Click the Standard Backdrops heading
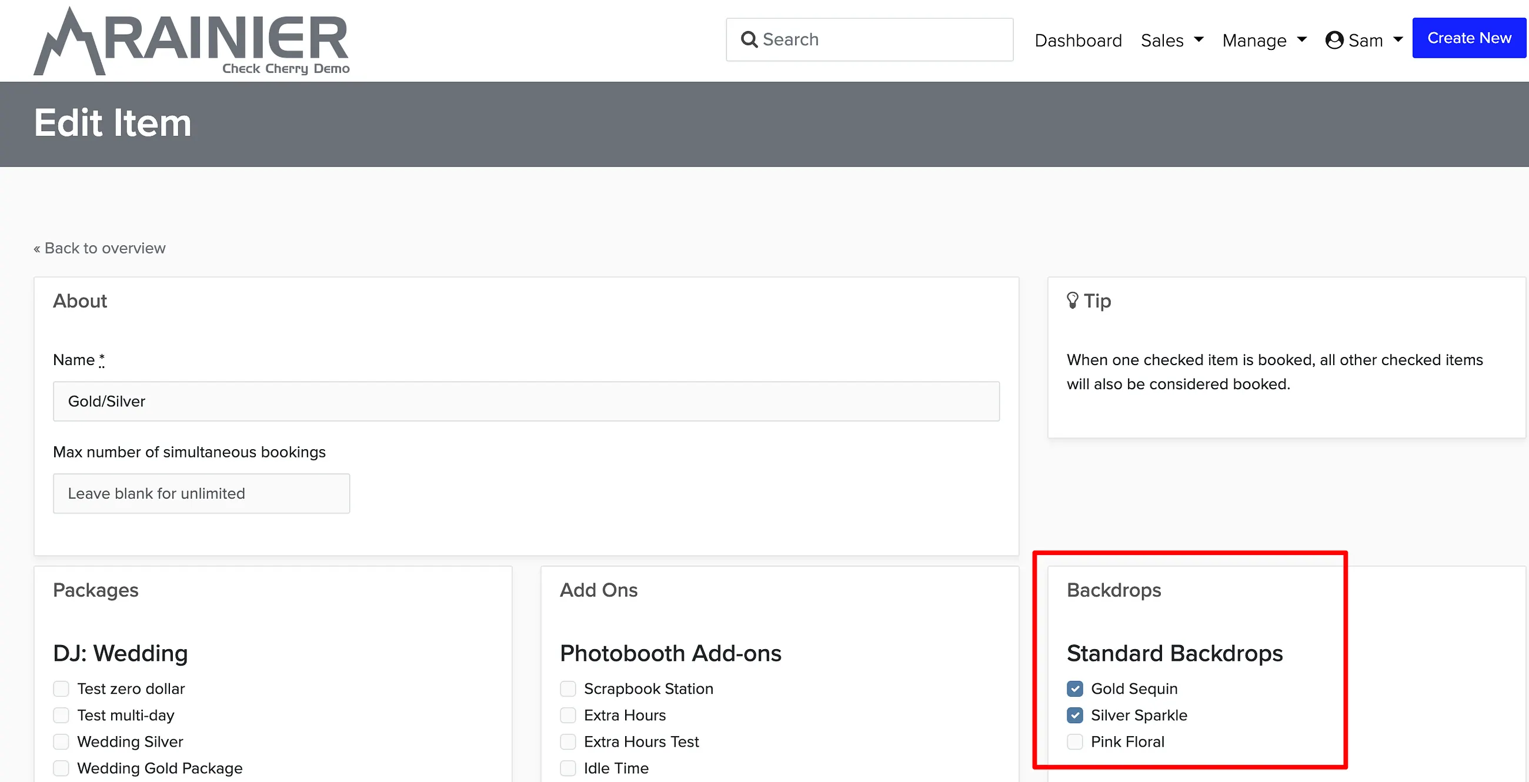The image size is (1529, 782). tap(1174, 653)
